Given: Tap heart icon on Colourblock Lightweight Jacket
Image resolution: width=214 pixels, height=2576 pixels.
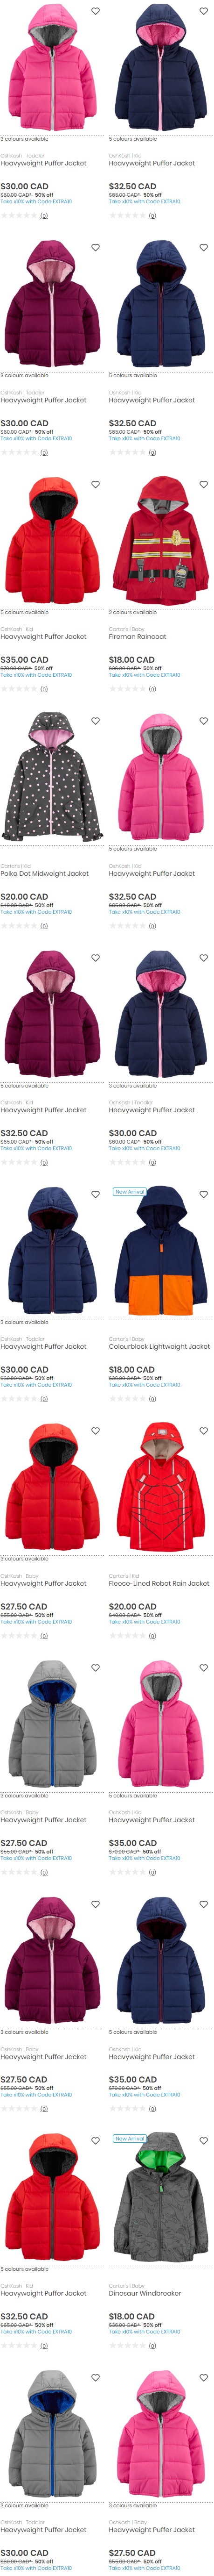Looking at the screenshot, I should (204, 1194).
